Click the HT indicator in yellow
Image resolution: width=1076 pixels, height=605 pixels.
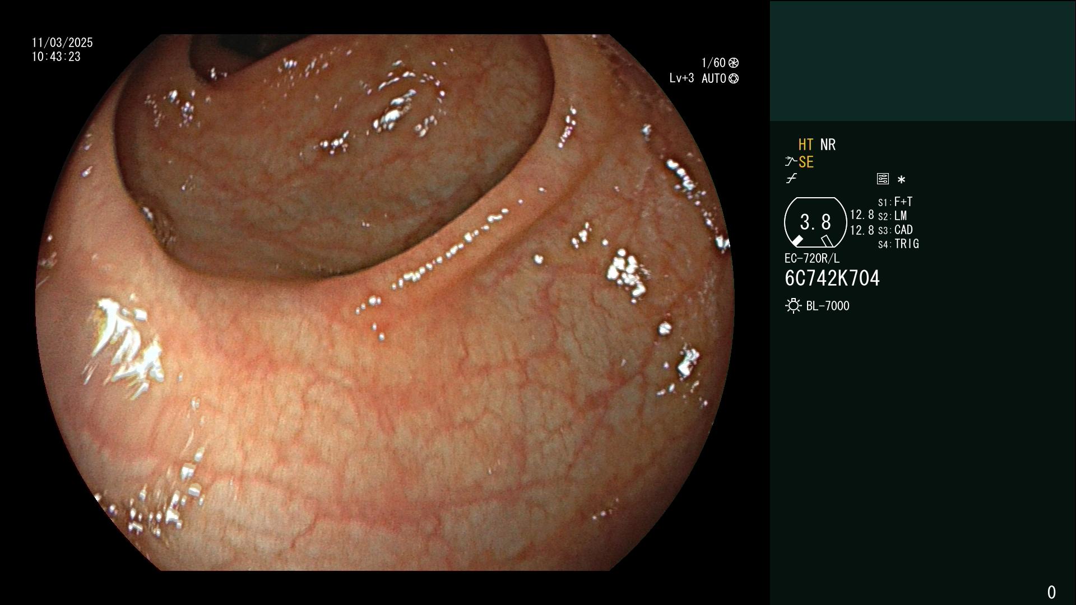coord(805,145)
